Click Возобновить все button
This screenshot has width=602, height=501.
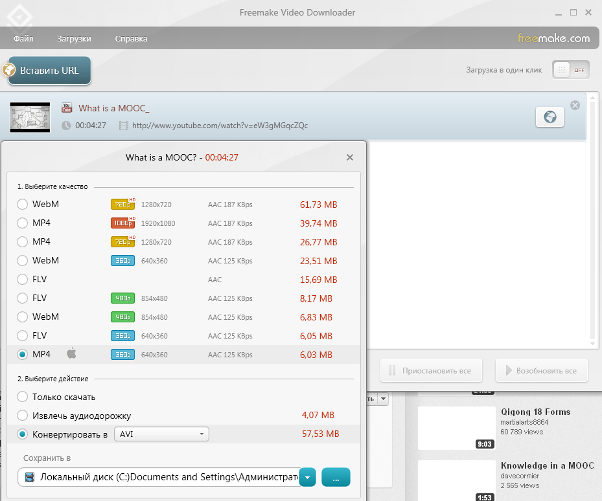click(x=542, y=370)
